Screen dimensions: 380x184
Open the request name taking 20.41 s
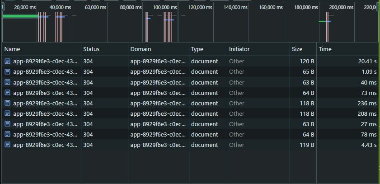[x=45, y=61]
